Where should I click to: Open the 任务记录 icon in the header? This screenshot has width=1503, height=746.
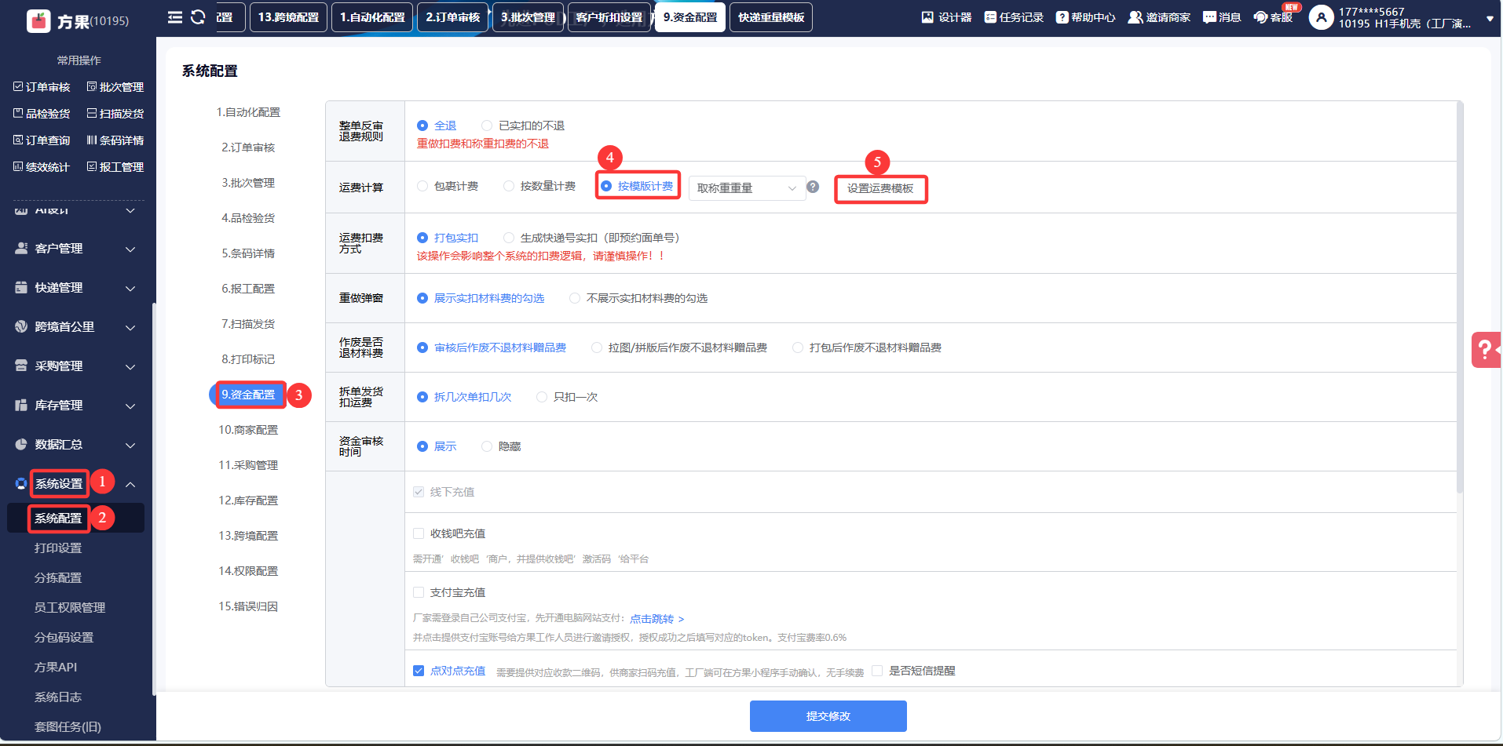pyautogui.click(x=990, y=17)
